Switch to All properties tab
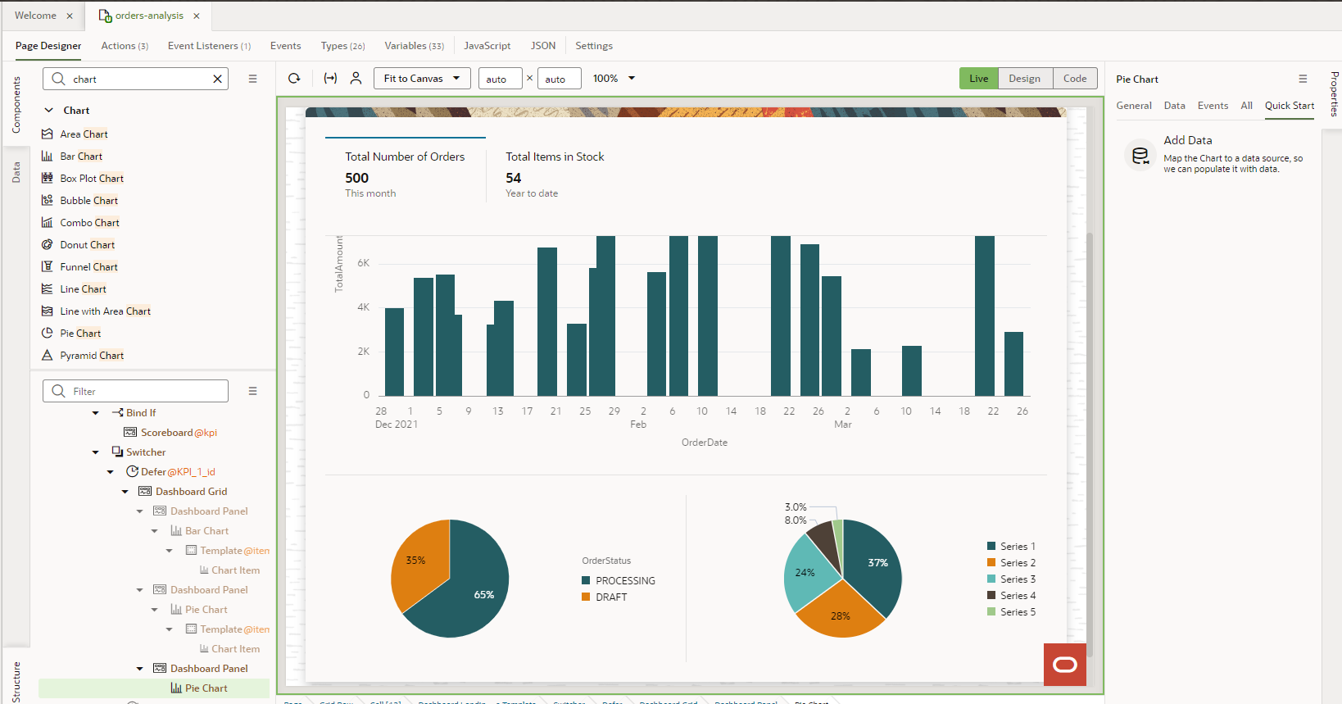This screenshot has height=704, width=1342. 1246,106
